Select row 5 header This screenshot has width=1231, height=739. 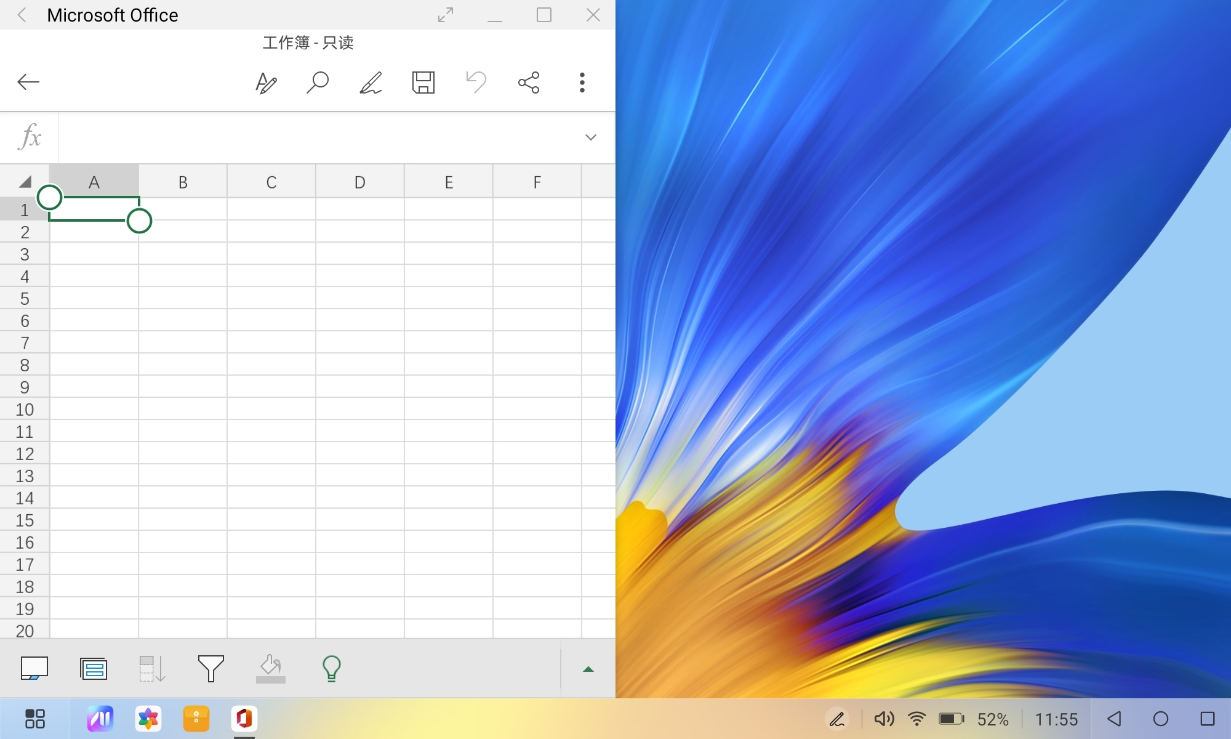tap(25, 299)
